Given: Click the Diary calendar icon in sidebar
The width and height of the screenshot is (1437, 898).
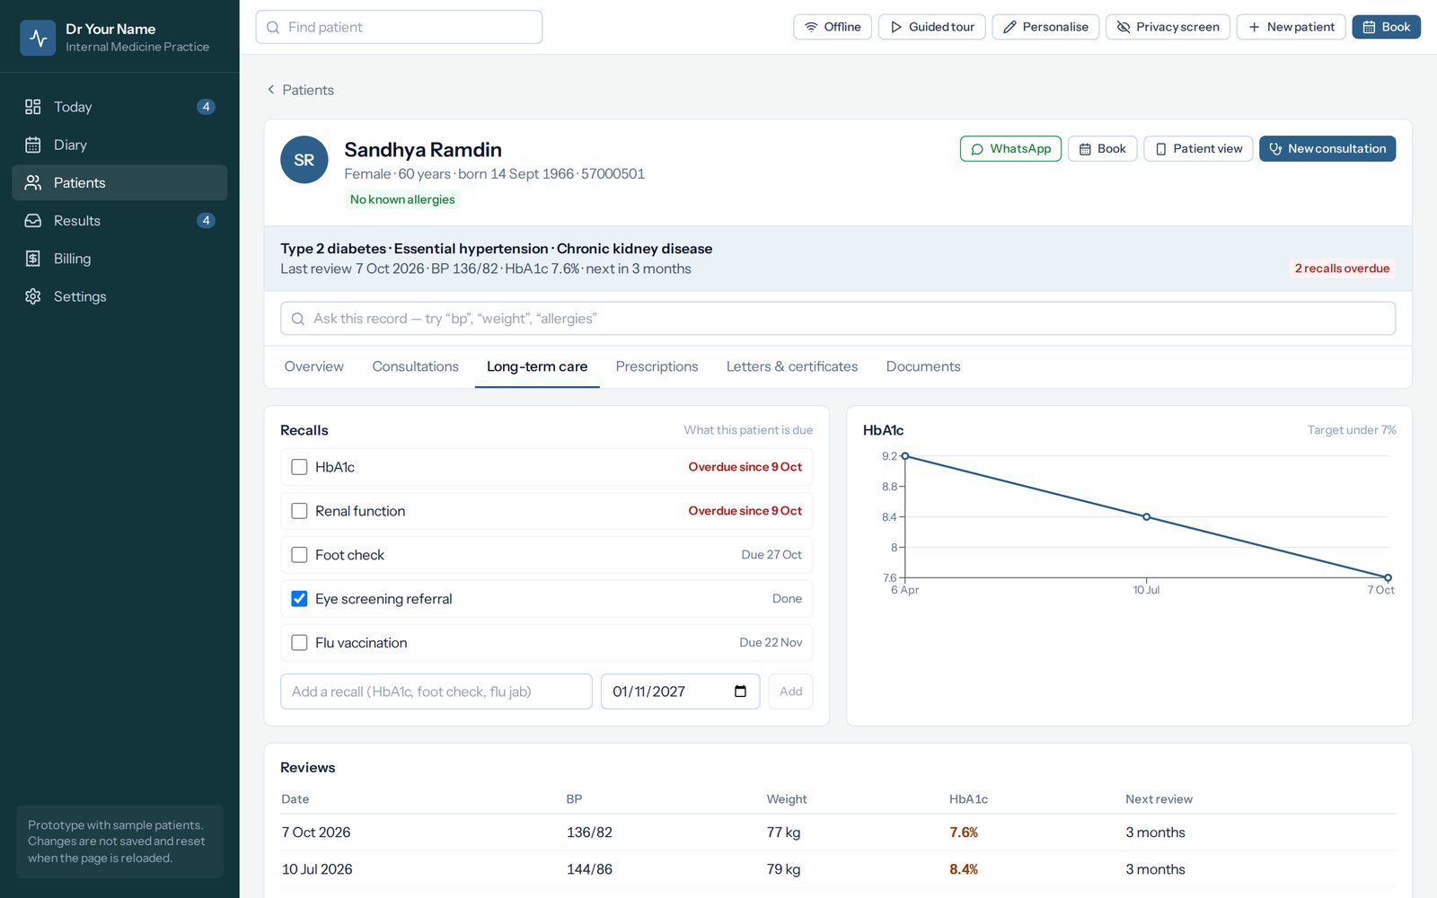Looking at the screenshot, I should [33, 145].
